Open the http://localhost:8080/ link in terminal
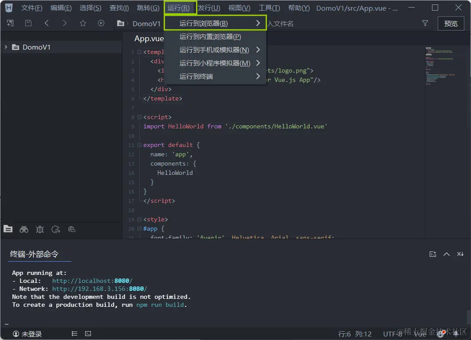 click(92, 281)
